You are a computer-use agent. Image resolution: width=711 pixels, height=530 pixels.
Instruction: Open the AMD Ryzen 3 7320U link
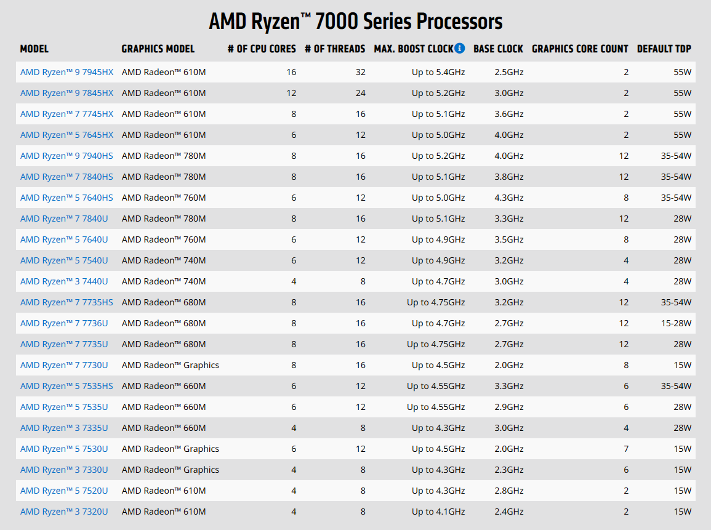pos(64,512)
